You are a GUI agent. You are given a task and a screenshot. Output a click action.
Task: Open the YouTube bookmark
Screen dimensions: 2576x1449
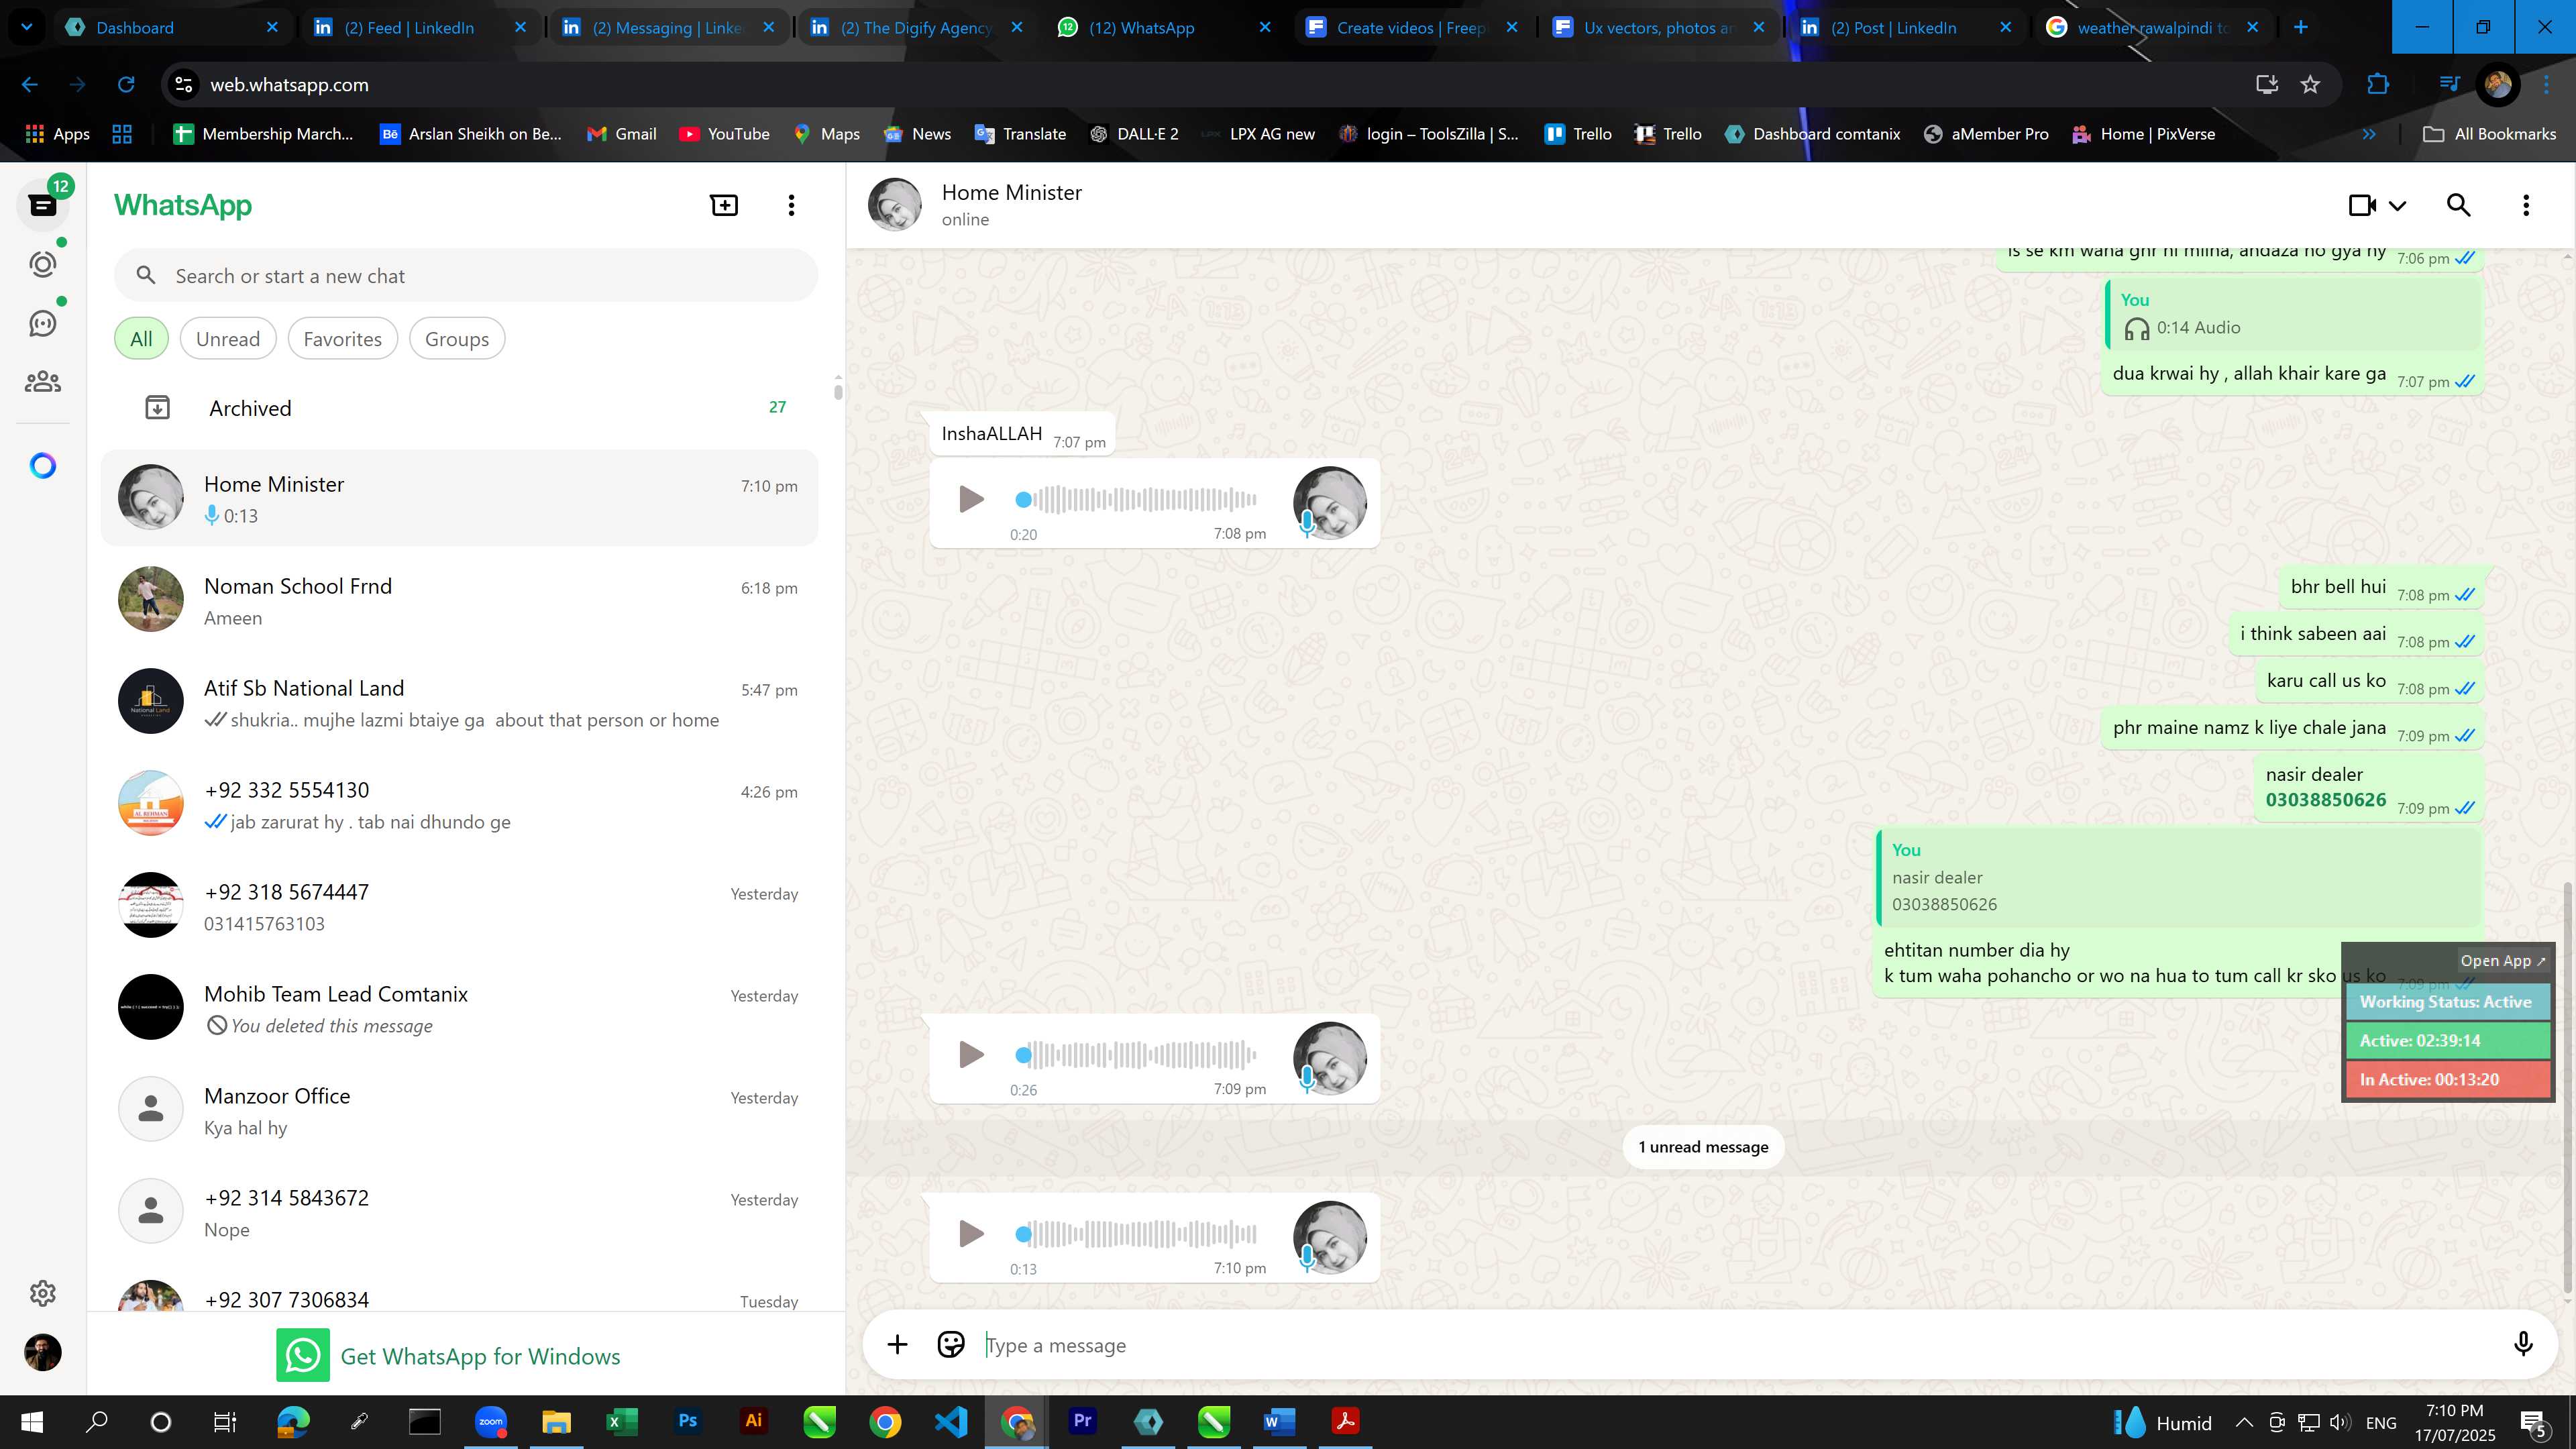pos(724,134)
